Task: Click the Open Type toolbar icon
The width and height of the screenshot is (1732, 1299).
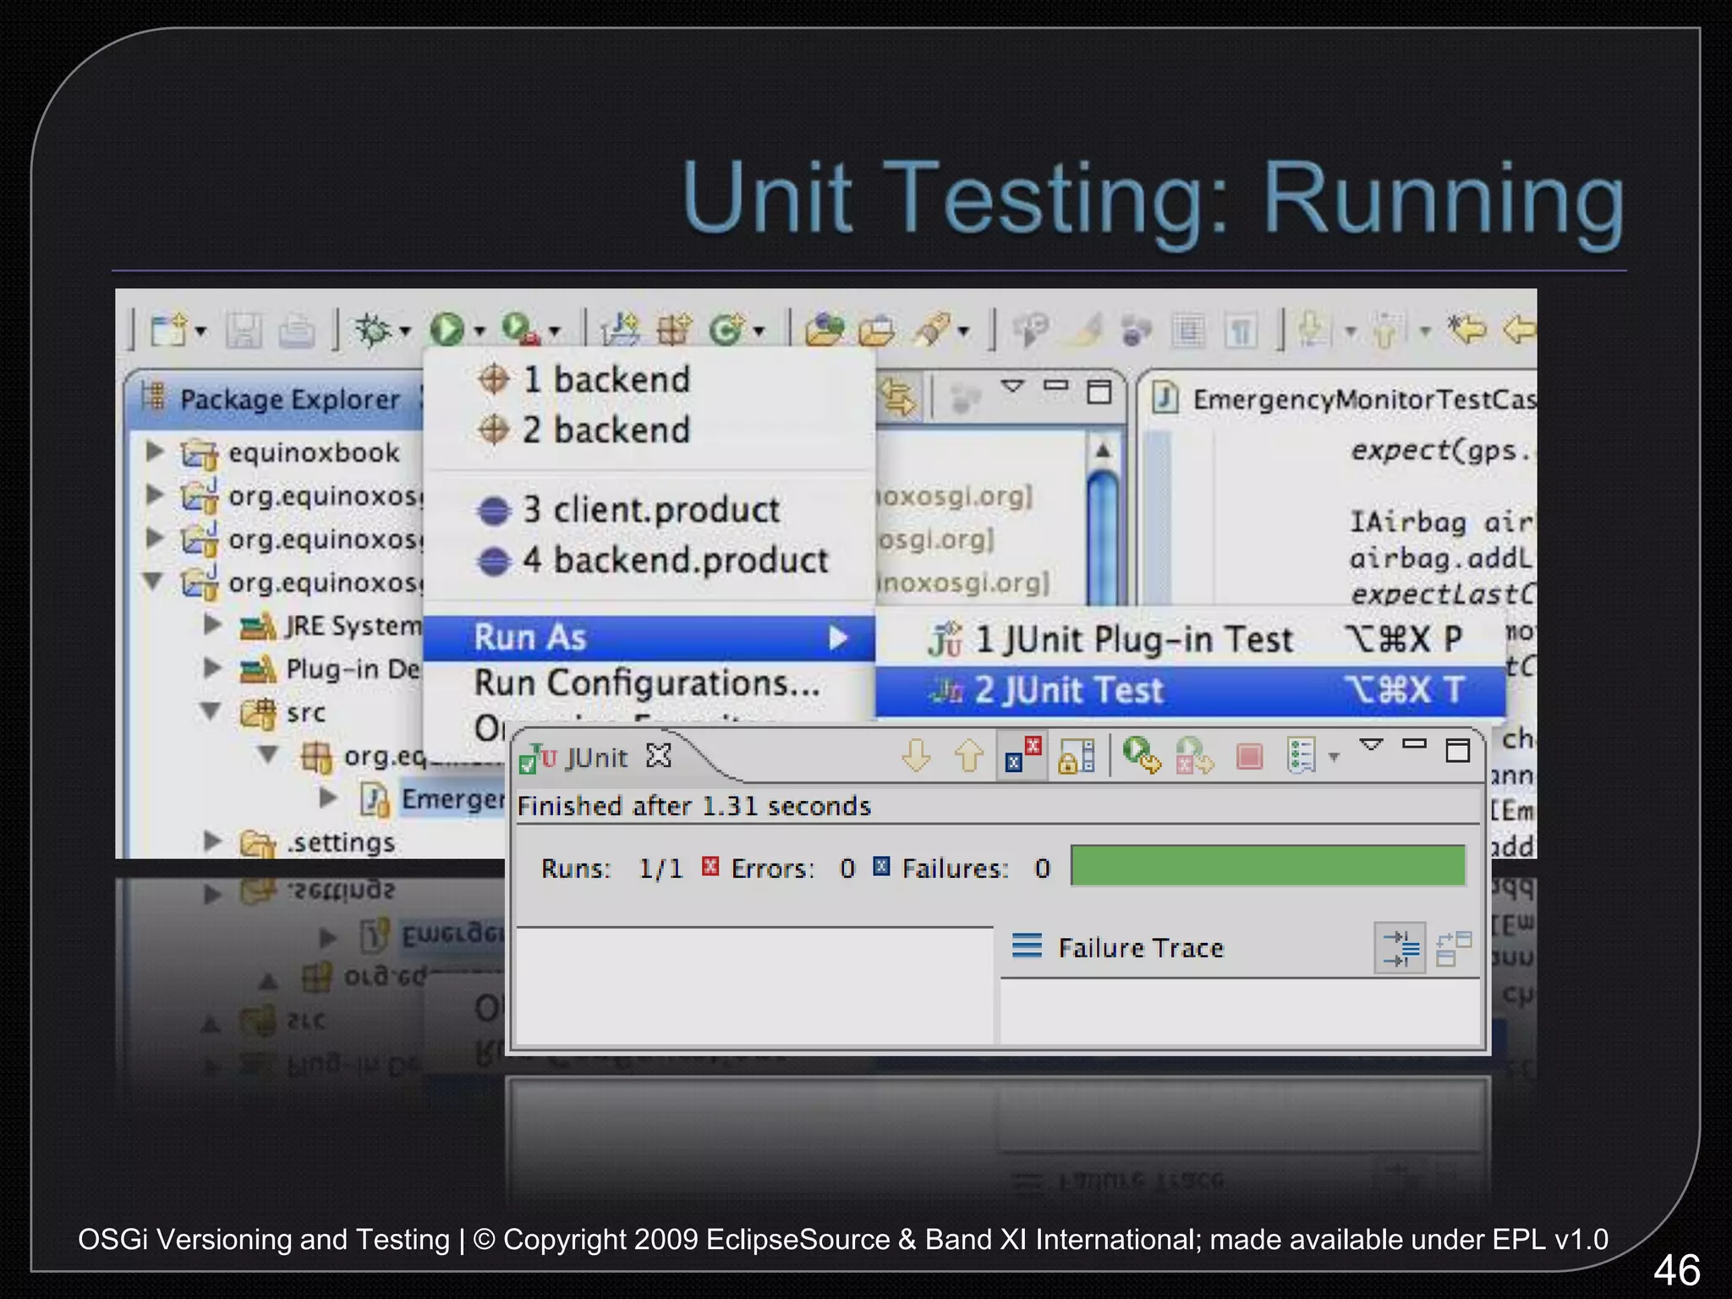Action: (x=825, y=330)
